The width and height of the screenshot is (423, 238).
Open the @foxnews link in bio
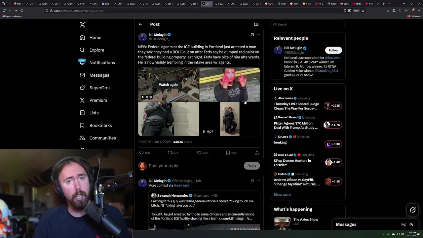point(332,58)
